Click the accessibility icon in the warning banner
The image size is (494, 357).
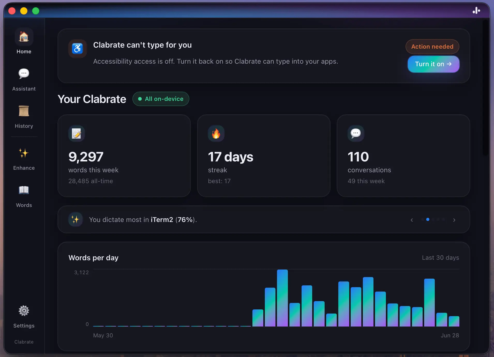(77, 48)
